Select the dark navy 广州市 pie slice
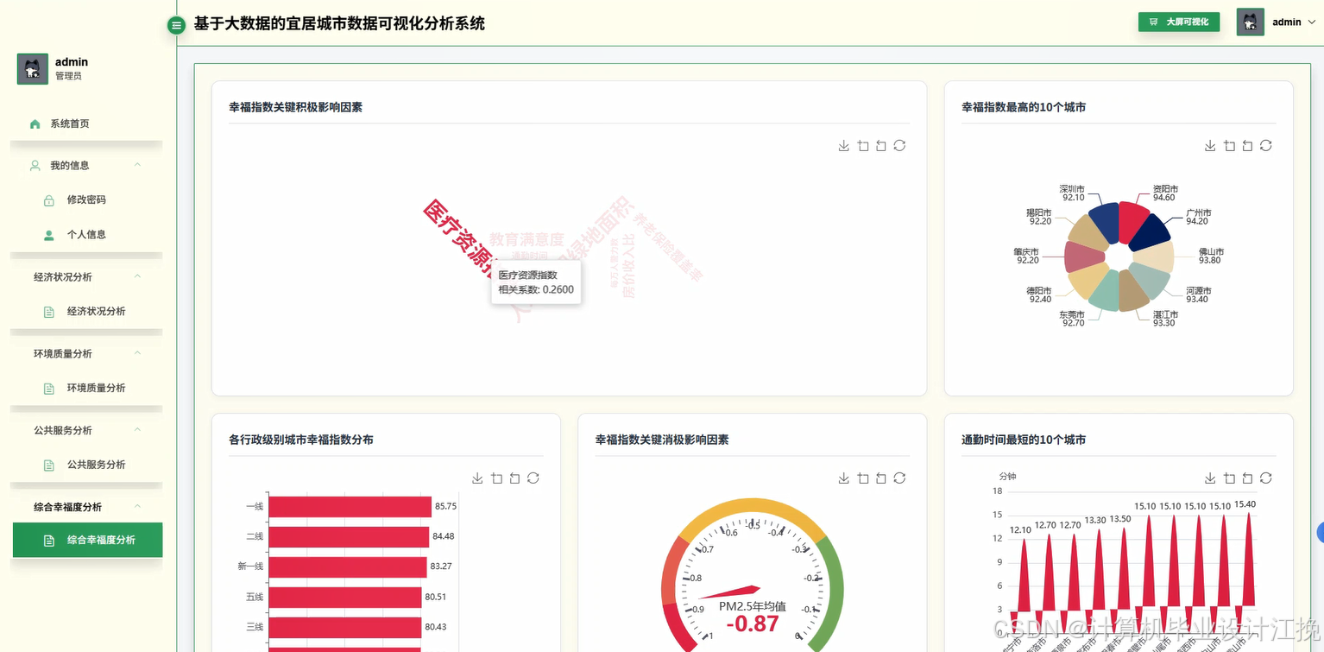Screen dimensions: 1324x652 coord(1151,231)
